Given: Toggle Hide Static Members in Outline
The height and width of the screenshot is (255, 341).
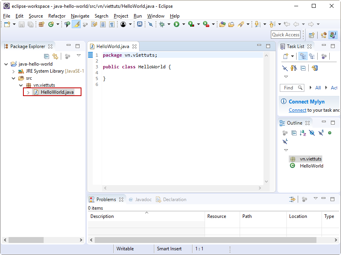Looking at the screenshot, I should [321, 133].
